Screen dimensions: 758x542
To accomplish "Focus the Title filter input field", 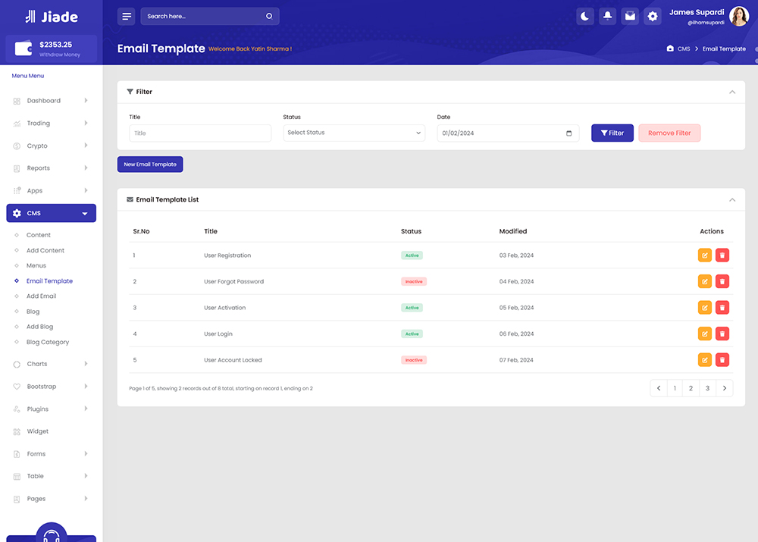I will (x=200, y=133).
